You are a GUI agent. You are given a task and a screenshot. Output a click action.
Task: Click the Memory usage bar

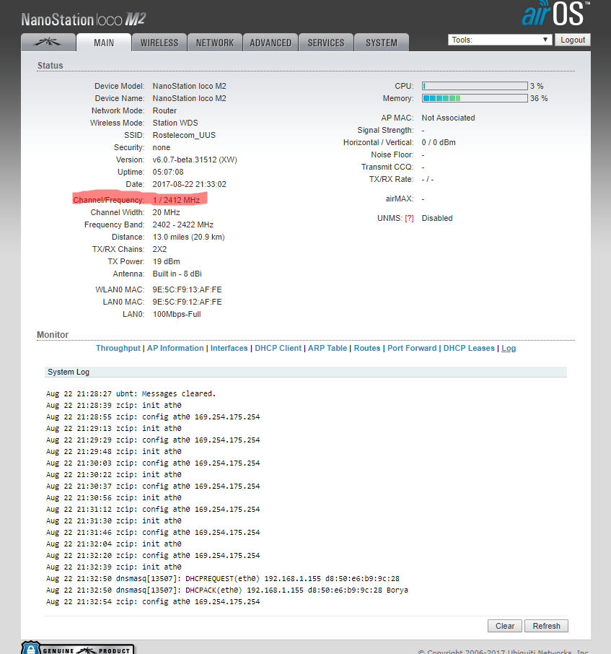pyautogui.click(x=475, y=98)
